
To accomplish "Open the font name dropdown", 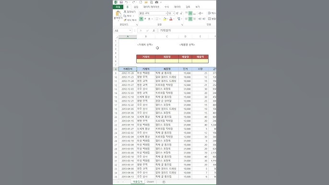I will pos(166,13).
